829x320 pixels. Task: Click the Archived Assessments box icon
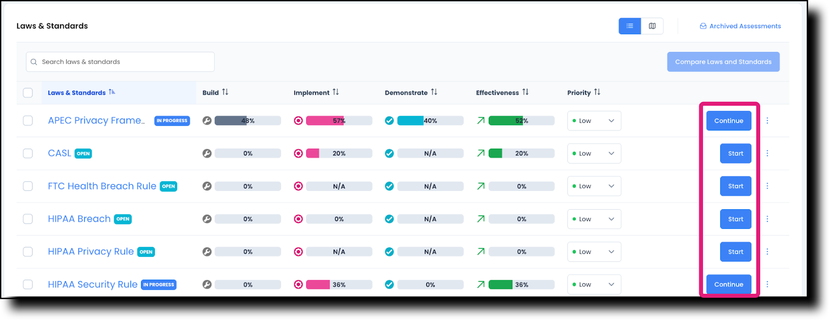pos(703,26)
